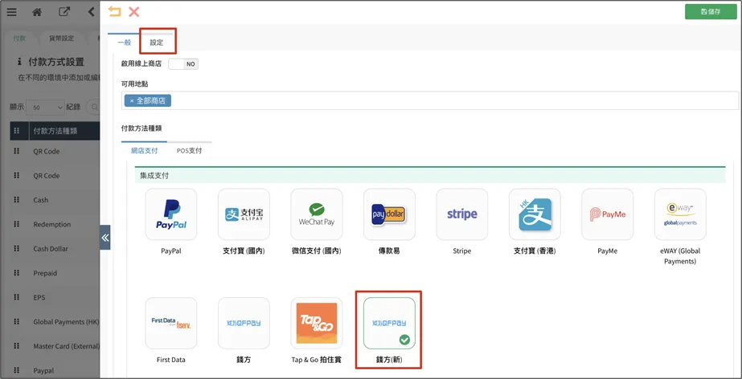
Task: Click the orange undo arrow icon
Action: click(x=114, y=11)
